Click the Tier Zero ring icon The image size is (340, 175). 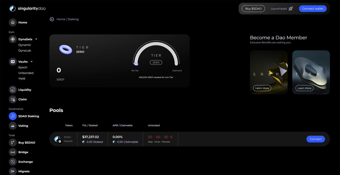[66, 49]
